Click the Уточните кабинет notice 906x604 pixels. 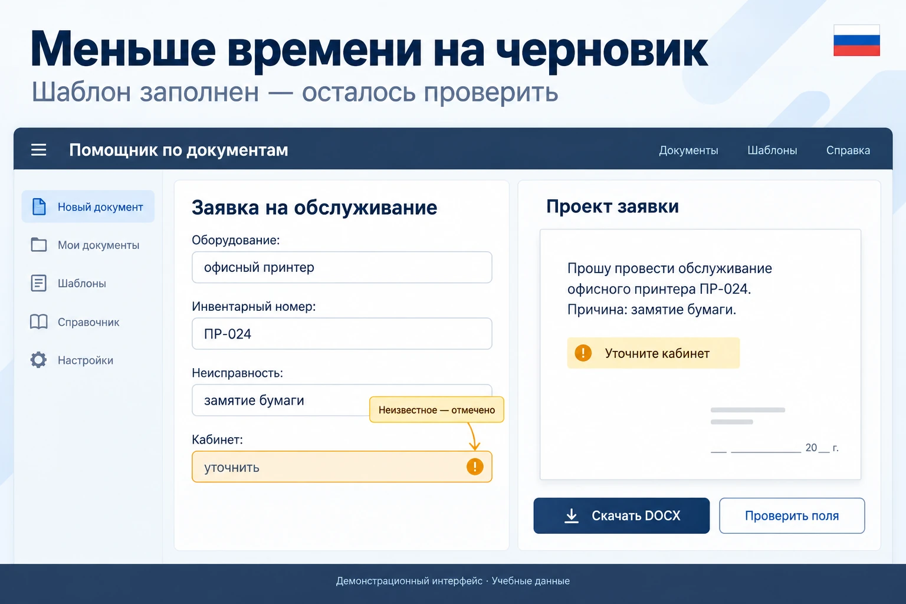coord(654,353)
